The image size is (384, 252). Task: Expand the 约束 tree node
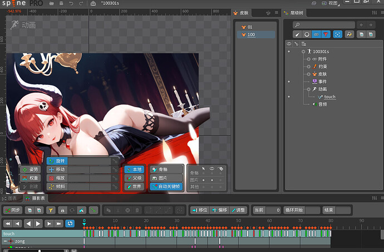[308, 67]
